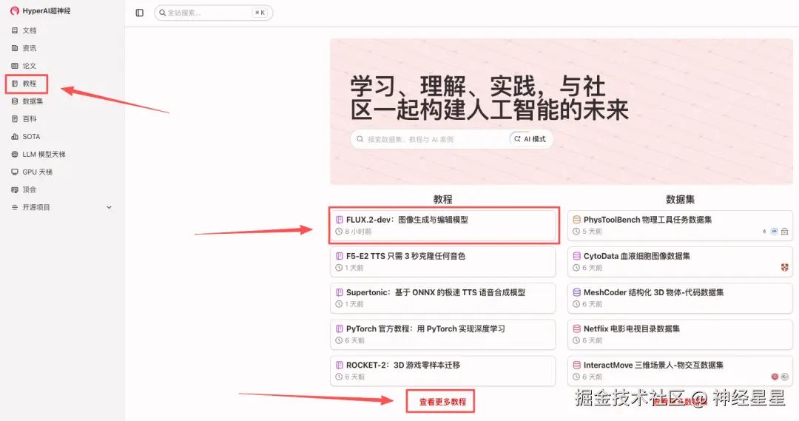The width and height of the screenshot is (799, 421).
Task: Open F5-E2 TTS 只需 3 秒克隆任何音色 tutorial
Action: 443,261
